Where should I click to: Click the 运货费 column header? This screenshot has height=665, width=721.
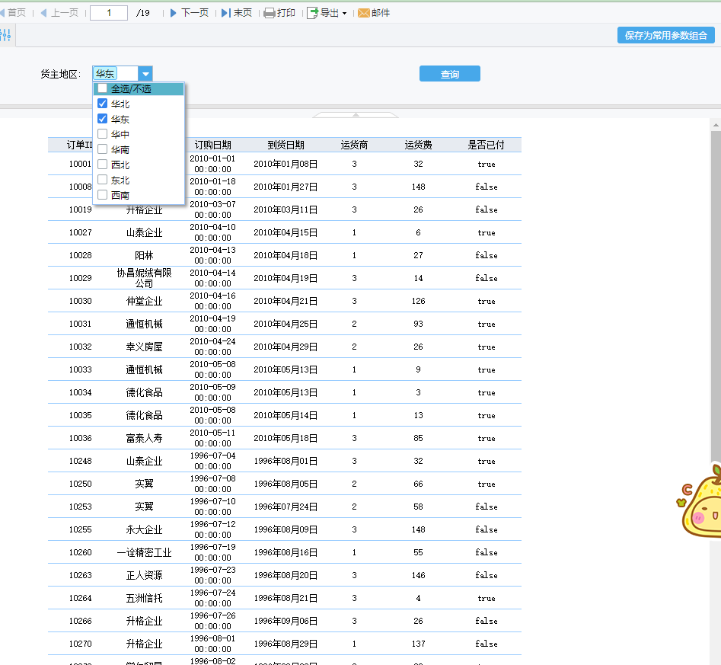418,145
